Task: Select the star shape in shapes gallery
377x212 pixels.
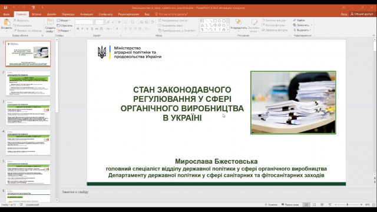Action: point(224,29)
